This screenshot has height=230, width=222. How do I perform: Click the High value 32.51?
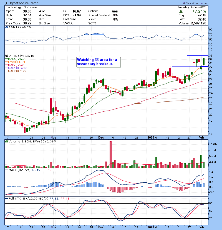click(27, 15)
